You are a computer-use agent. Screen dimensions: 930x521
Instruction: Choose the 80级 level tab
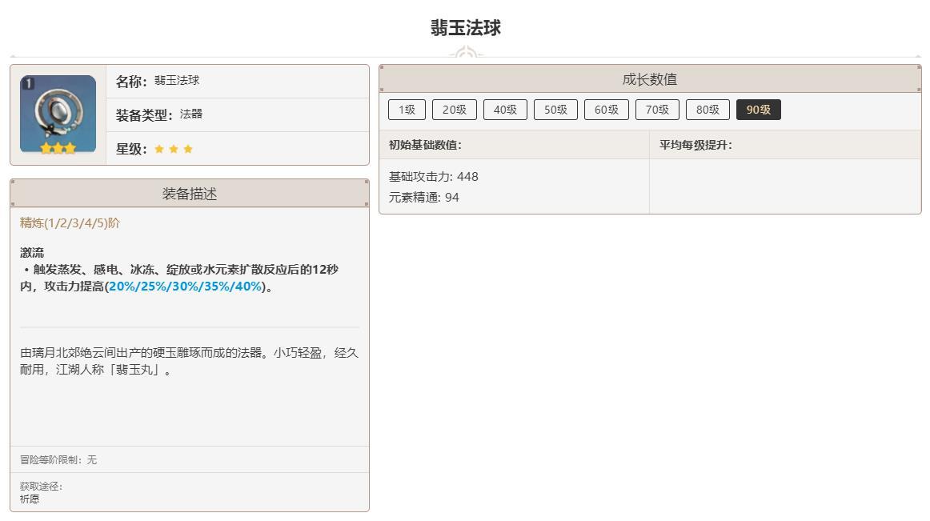click(x=708, y=110)
